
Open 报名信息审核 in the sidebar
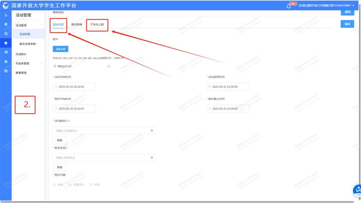pyautogui.click(x=28, y=44)
